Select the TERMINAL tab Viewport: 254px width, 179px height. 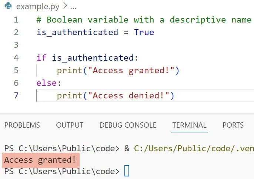click(x=189, y=125)
